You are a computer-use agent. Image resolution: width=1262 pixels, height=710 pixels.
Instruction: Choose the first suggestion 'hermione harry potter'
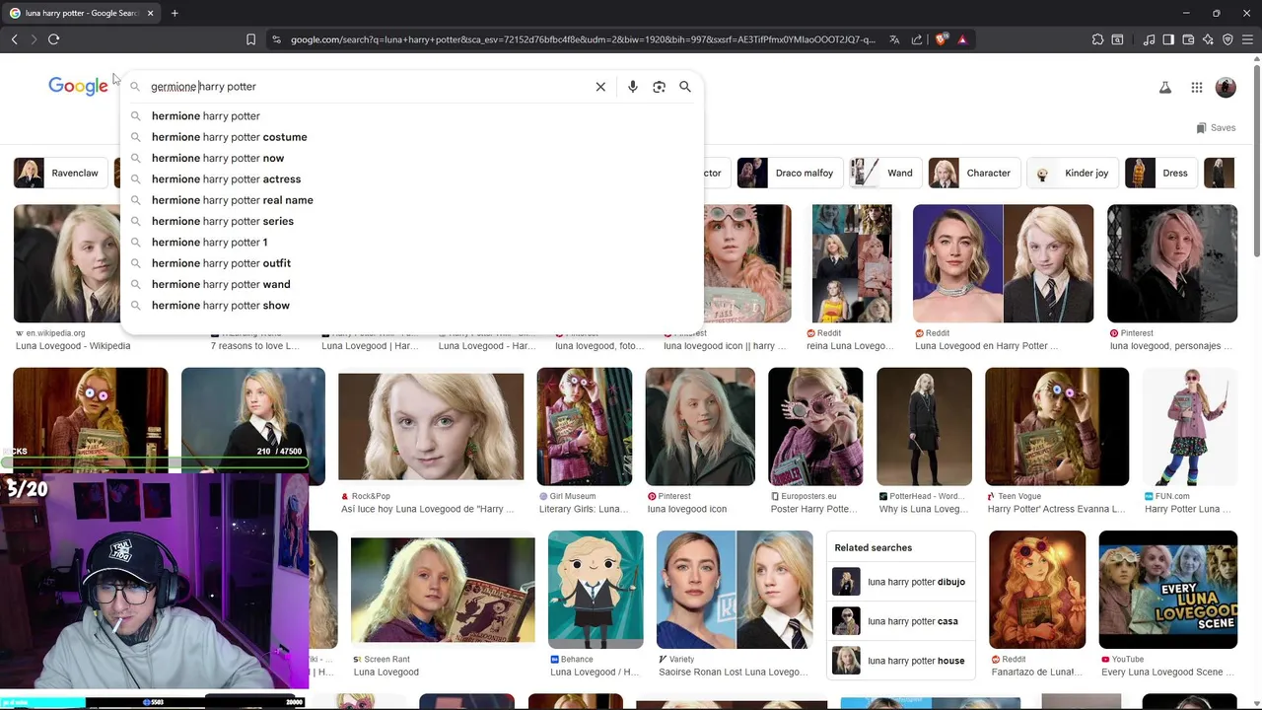(412, 116)
